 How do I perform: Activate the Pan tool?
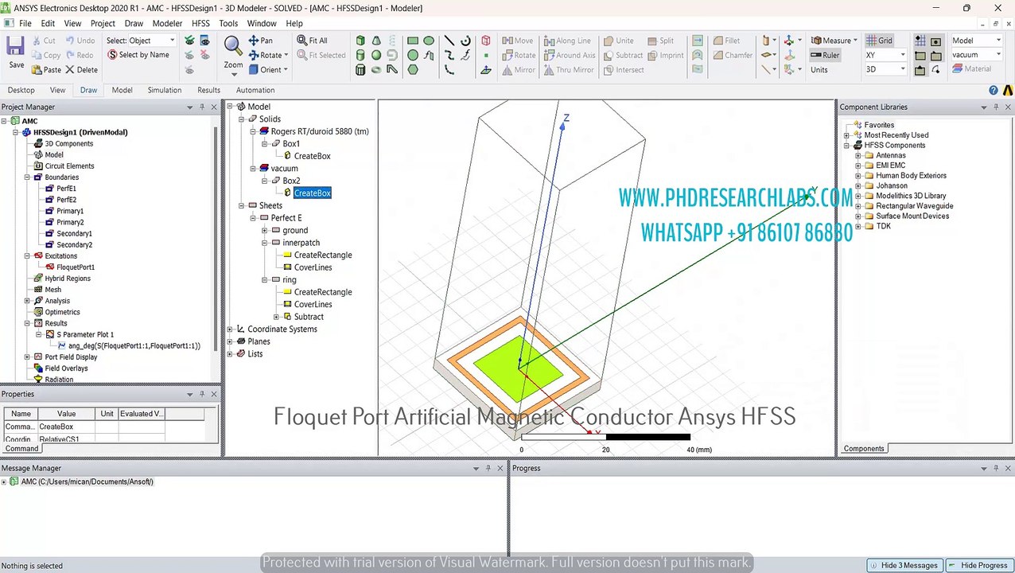pos(260,41)
